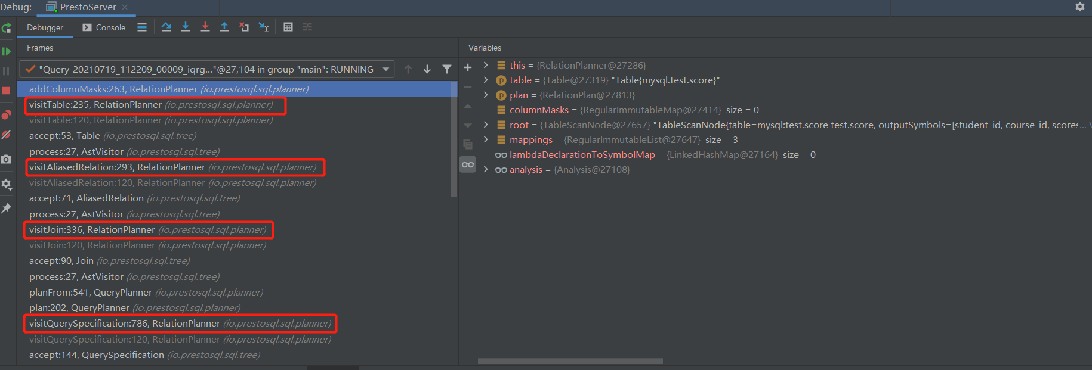Move watch up in Variables panel

468,106
